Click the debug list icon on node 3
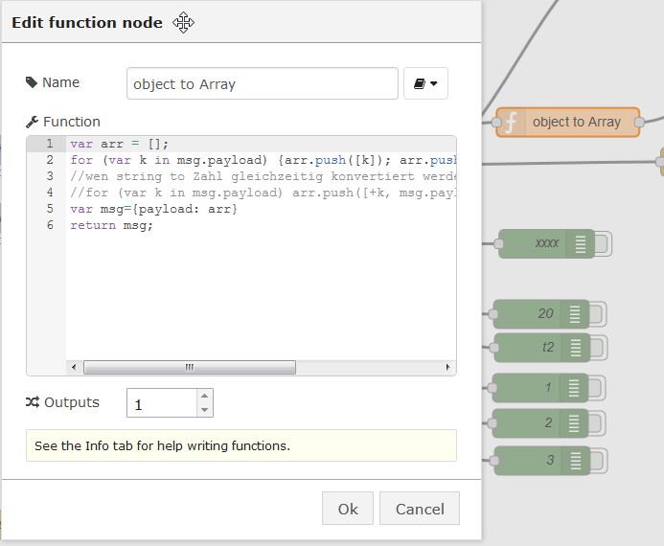The width and height of the screenshot is (664, 546). [575, 460]
